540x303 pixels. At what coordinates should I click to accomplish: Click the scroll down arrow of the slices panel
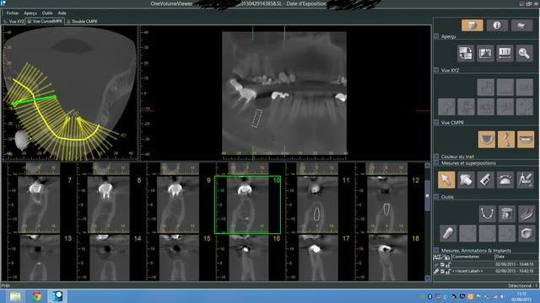tap(428, 279)
